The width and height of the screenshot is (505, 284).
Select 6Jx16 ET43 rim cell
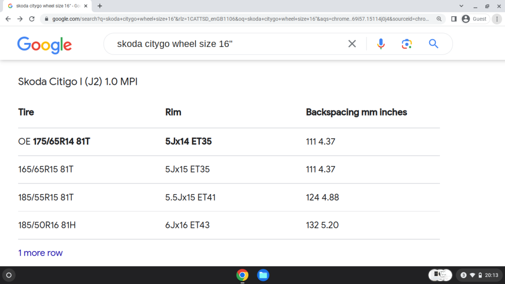tap(187, 225)
